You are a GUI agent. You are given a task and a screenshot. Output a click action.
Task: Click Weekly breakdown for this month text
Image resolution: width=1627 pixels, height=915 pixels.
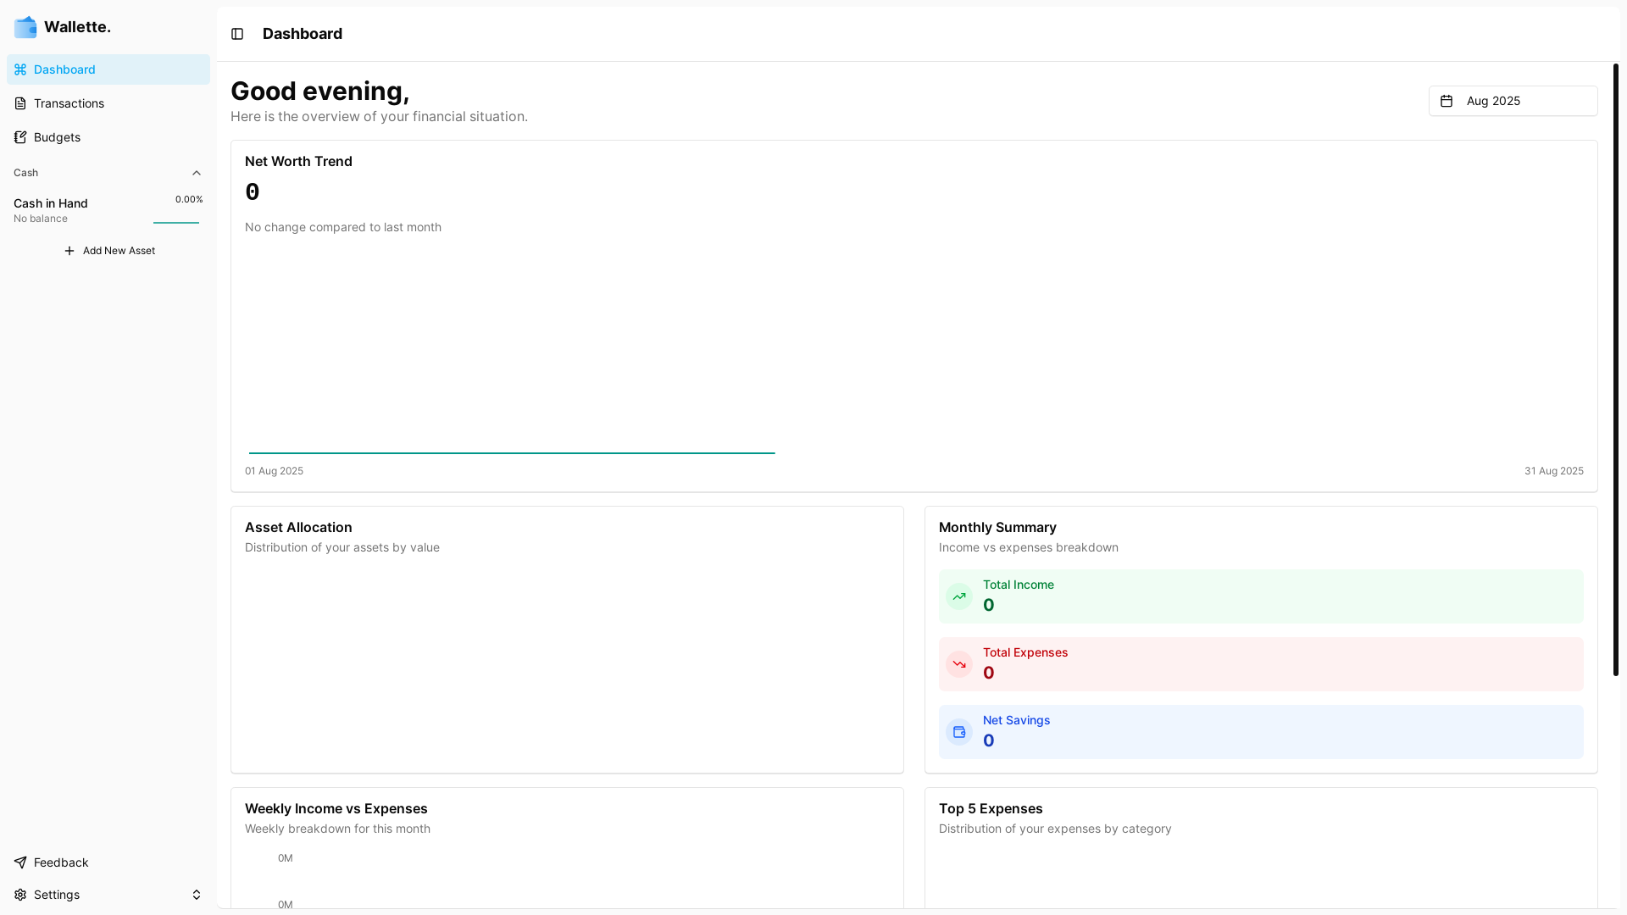coord(337,829)
